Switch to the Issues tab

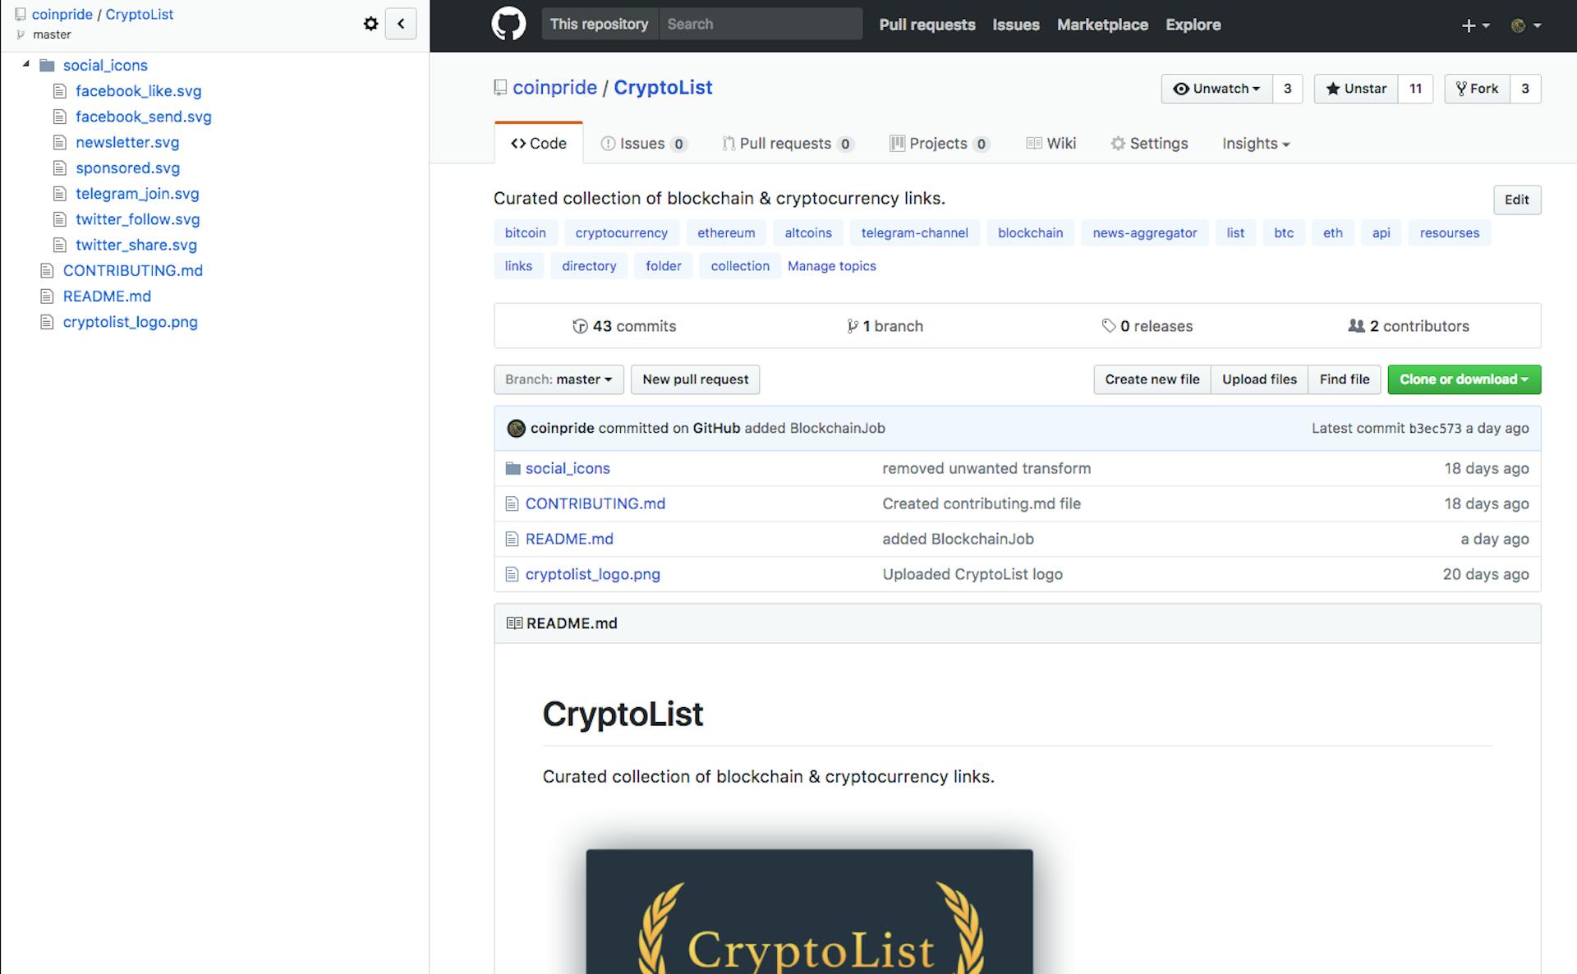tap(641, 143)
